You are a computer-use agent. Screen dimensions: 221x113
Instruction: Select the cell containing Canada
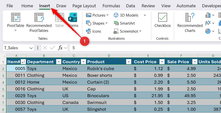tap(74, 102)
